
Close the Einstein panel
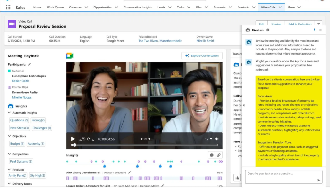[320, 30]
